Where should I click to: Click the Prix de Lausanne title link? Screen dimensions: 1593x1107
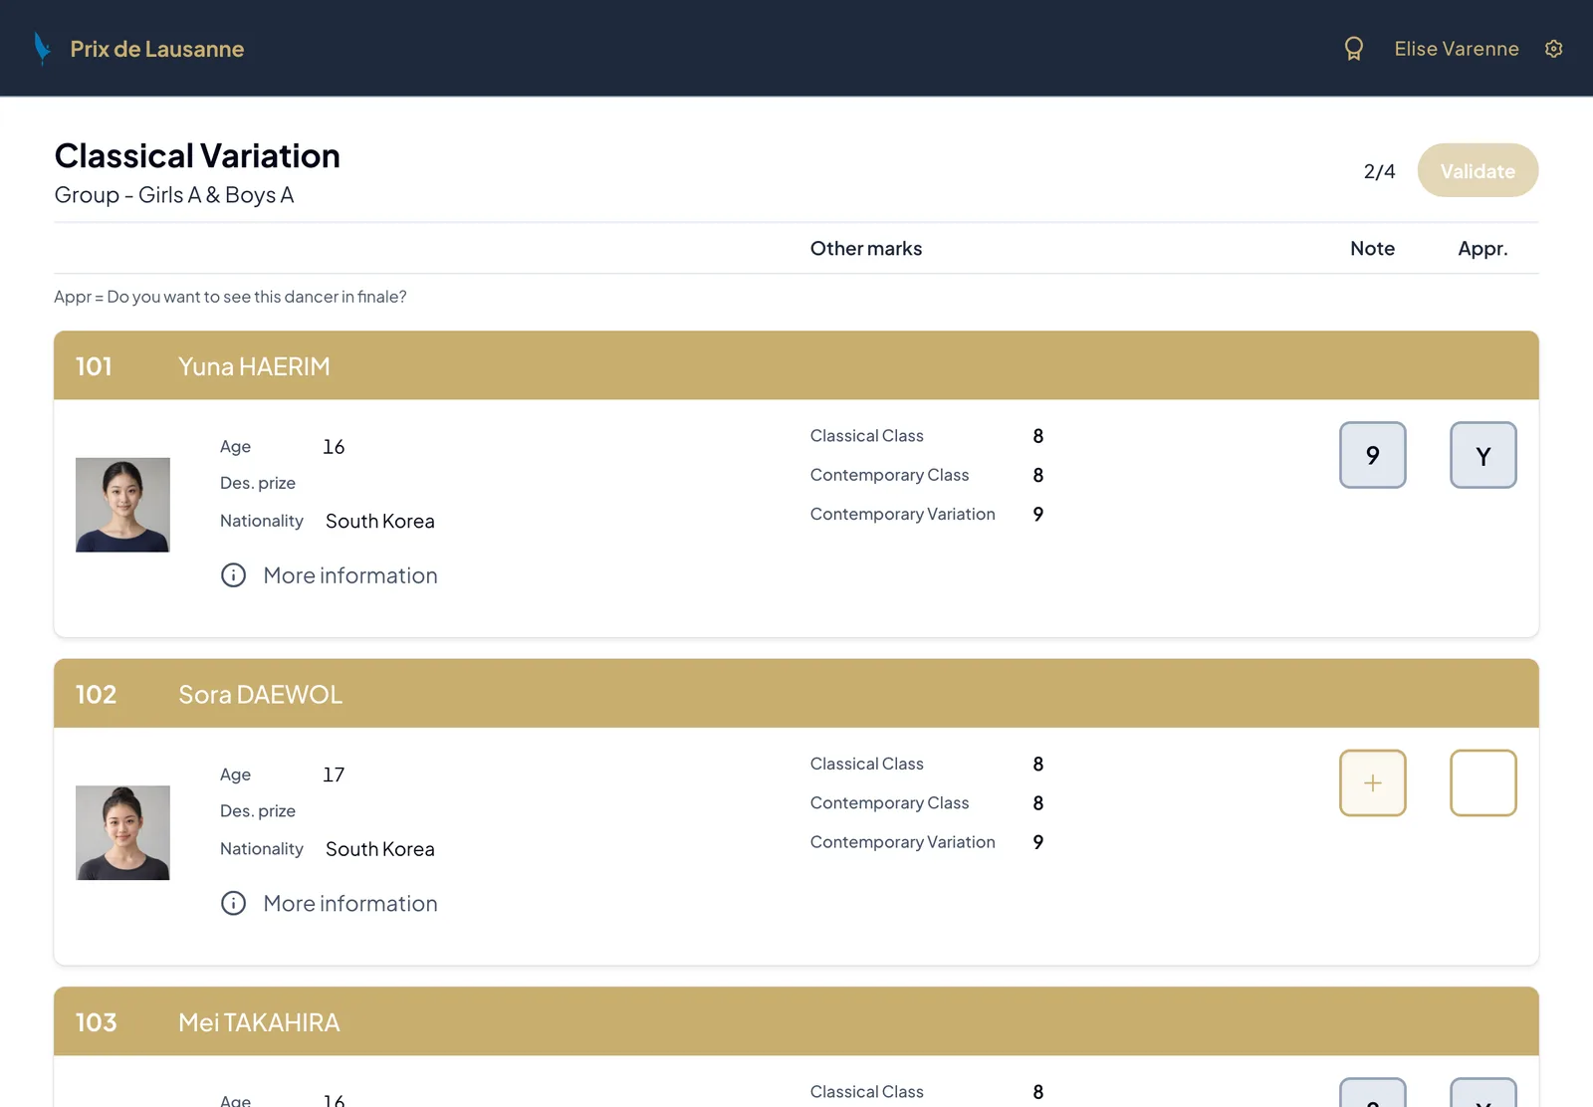[x=157, y=49]
